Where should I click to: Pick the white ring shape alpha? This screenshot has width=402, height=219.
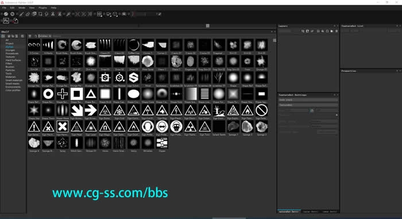point(48,94)
